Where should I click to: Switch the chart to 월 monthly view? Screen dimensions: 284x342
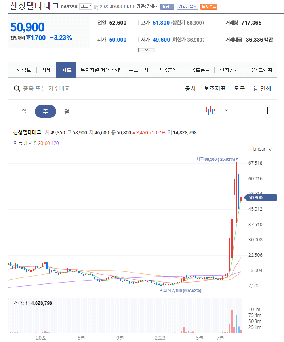(67, 111)
